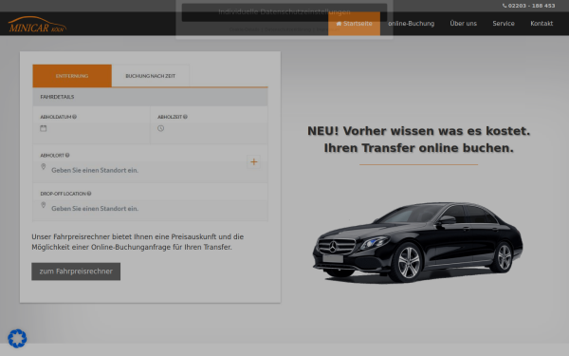
Task: Click the Drop-off Location help info icon
Action: (89, 194)
